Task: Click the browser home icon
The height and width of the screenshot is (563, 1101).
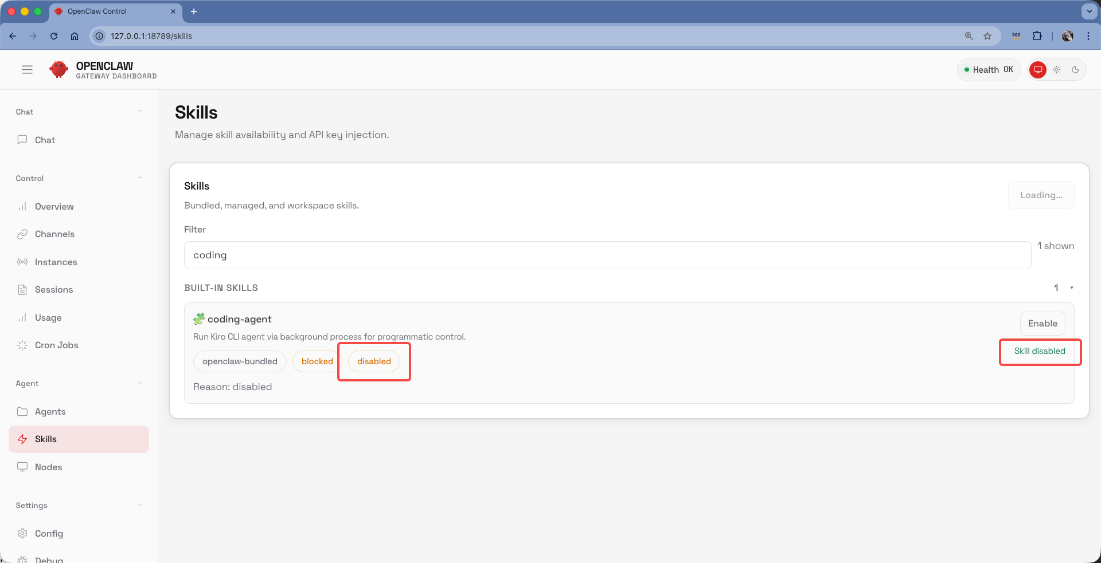Action: 75,36
